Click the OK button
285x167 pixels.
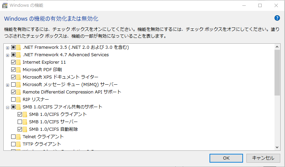click(226, 158)
